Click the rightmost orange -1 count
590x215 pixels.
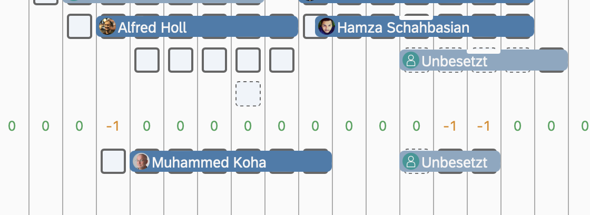(483, 126)
